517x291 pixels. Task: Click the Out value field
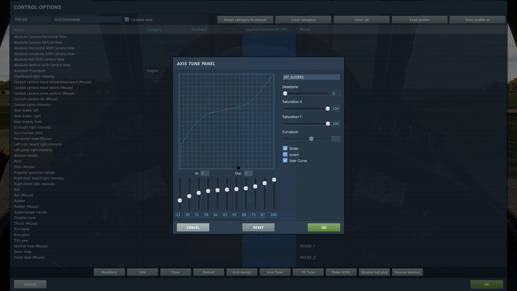tap(248, 173)
